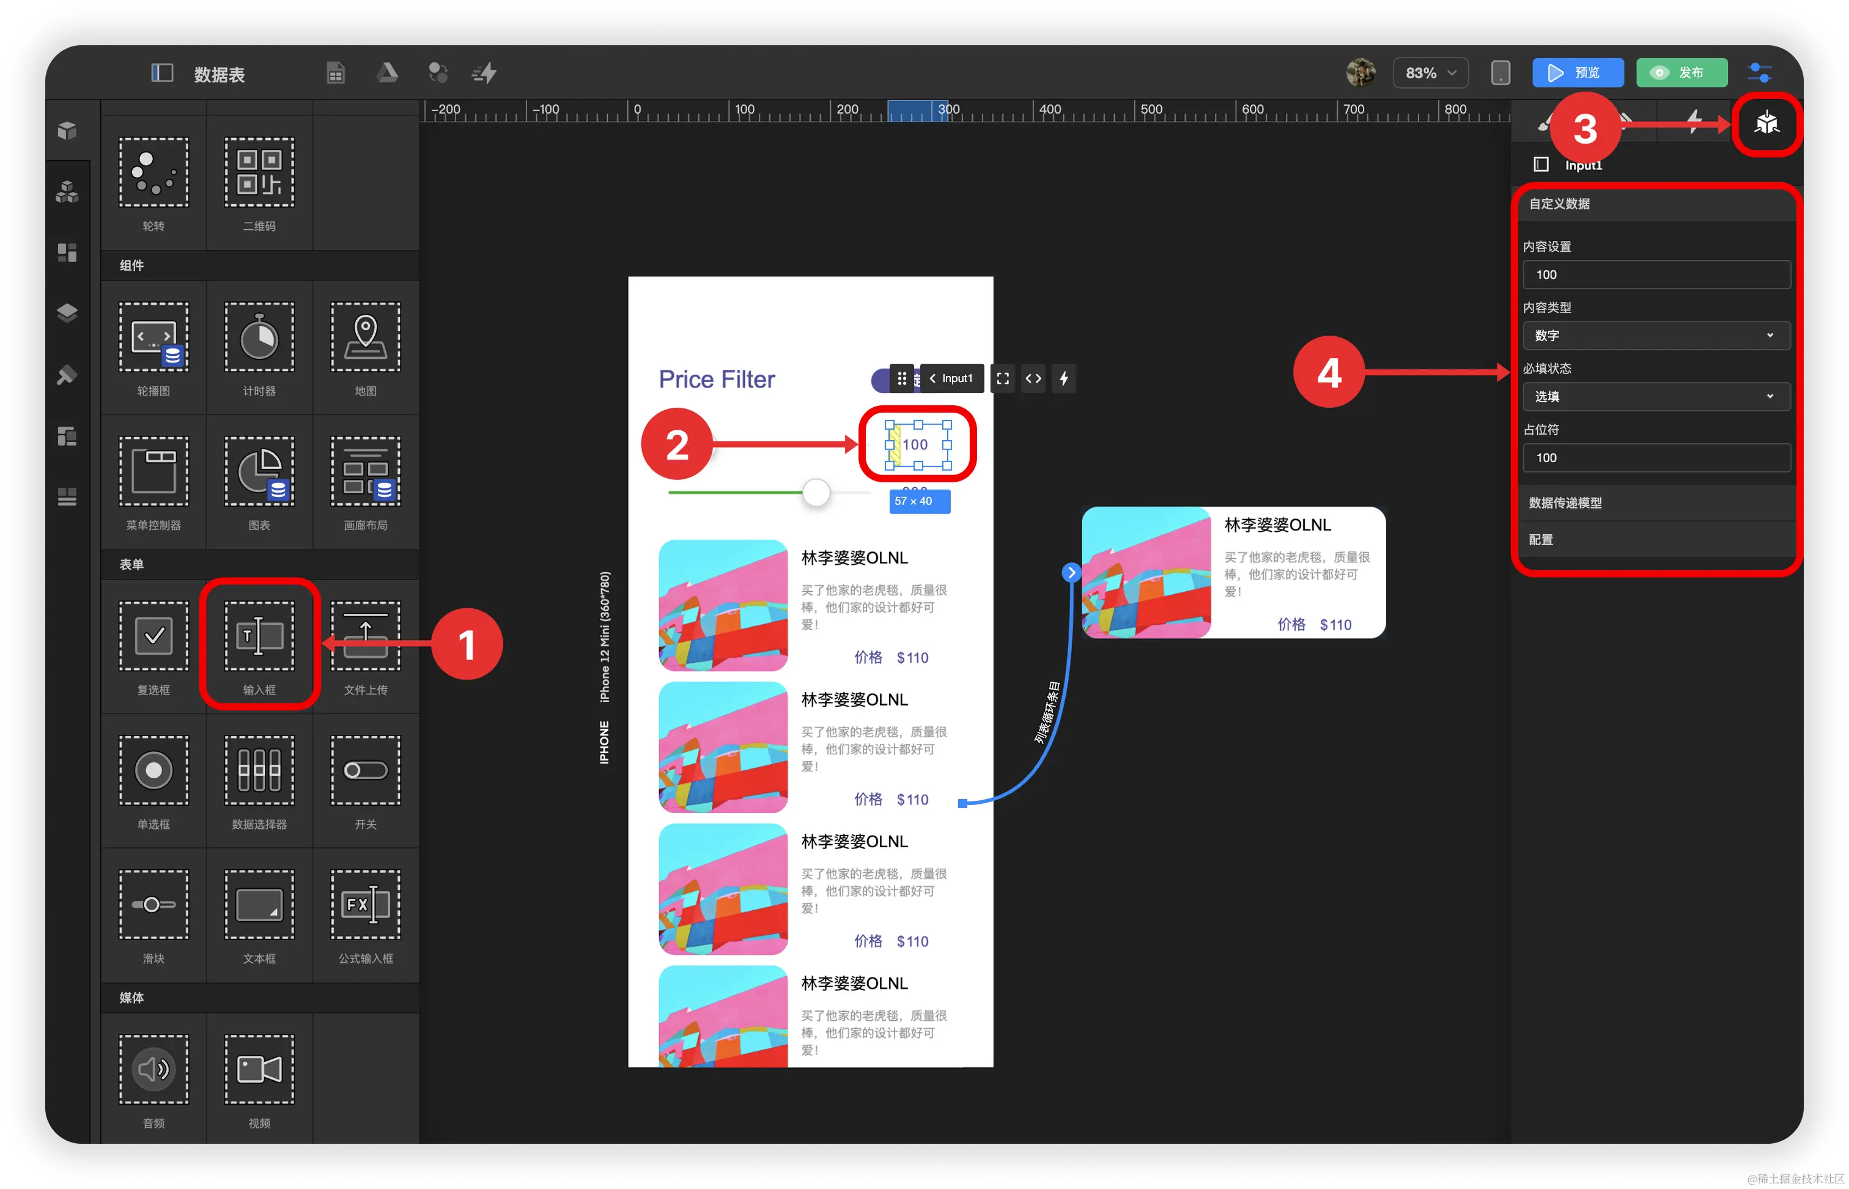Open the custom data cube tab icon
This screenshot has height=1189, width=1849.
coord(1766,123)
